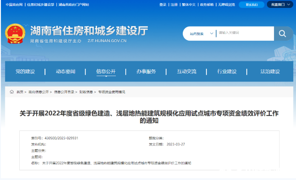
Task: Enable 无障碍浏览 mode
Action: click(x=227, y=5)
